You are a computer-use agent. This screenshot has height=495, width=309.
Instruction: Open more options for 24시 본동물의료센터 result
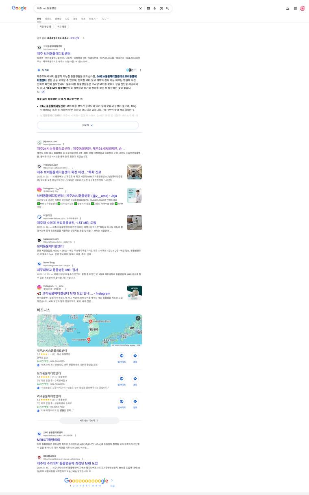click(x=75, y=436)
